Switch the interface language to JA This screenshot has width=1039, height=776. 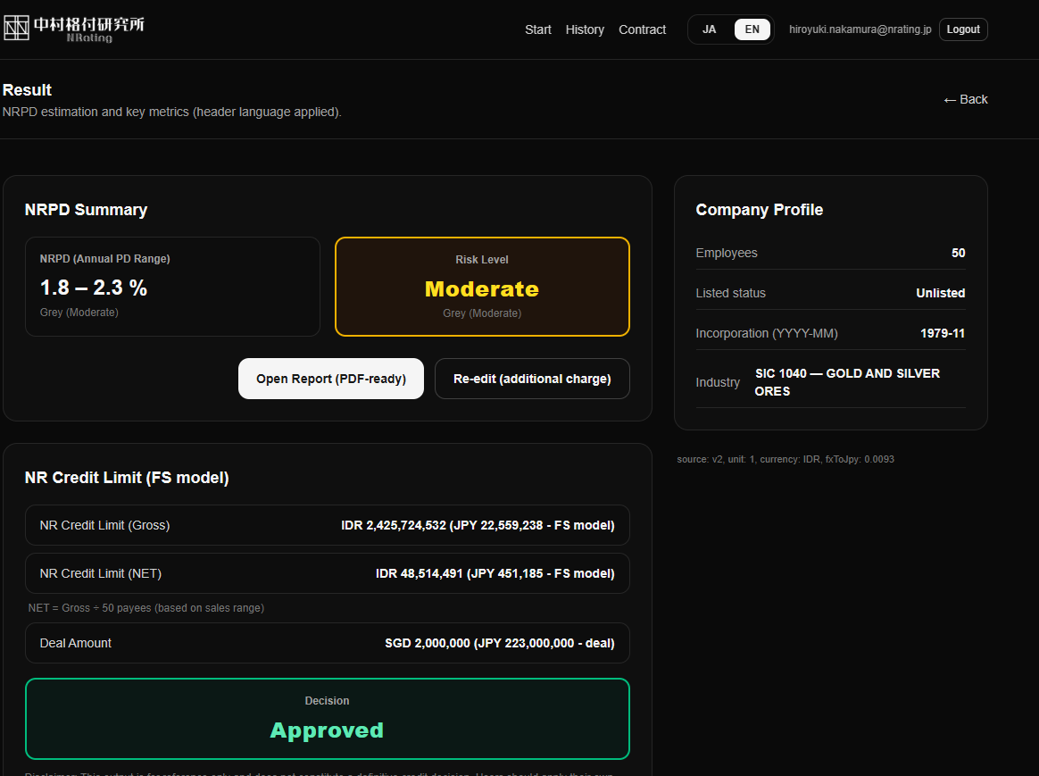coord(709,29)
